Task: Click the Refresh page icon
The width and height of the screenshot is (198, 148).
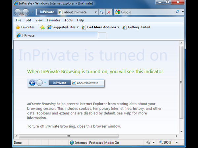Action: 102,12
